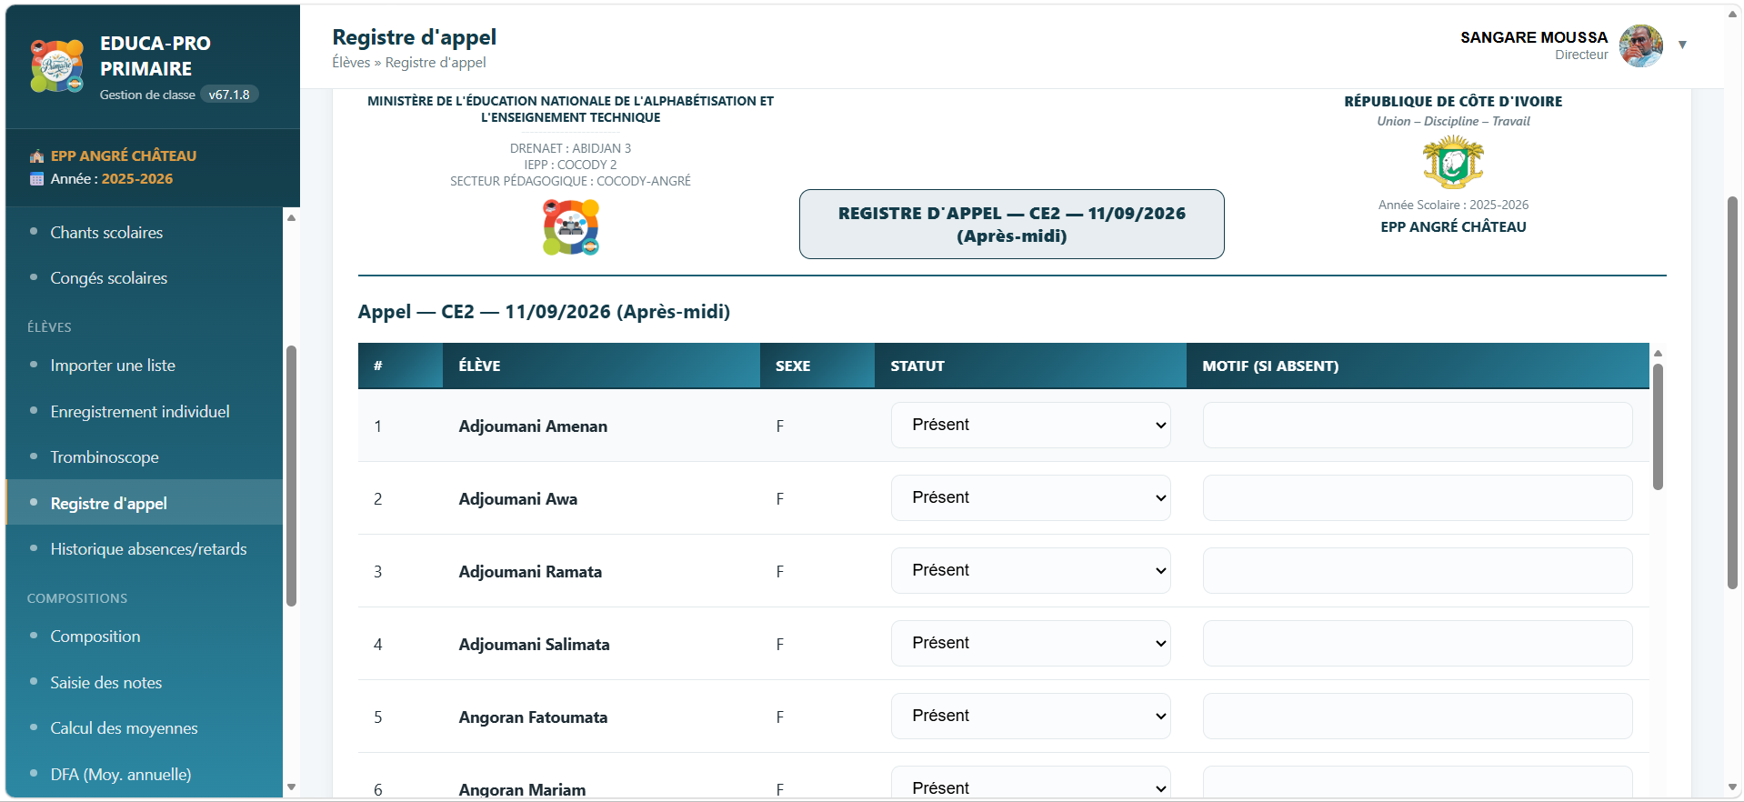Click the motif field for Adjoumani Awa
This screenshot has height=802, width=1744.
(x=1418, y=498)
